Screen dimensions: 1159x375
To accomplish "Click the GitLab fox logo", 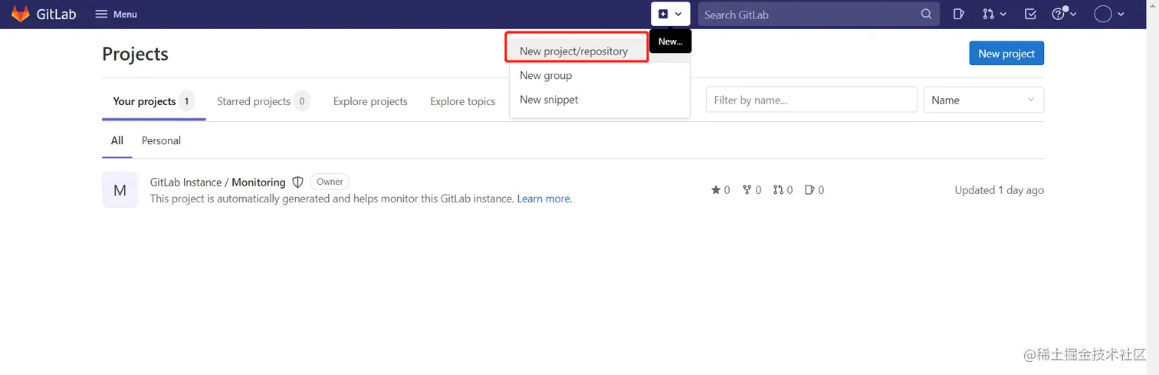I will pos(21,14).
